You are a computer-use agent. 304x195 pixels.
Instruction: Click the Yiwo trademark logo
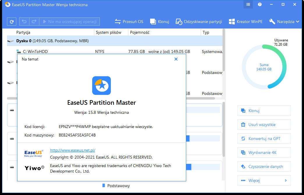pyautogui.click(x=35, y=168)
